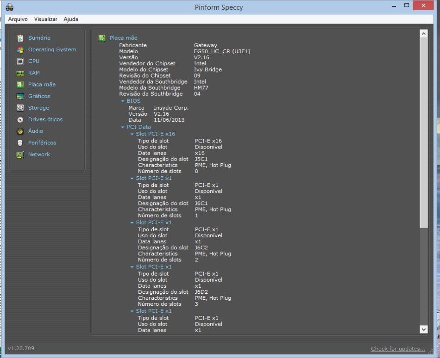440x358 pixels.
Task: Open the Drives óticos section
Action: (x=45, y=119)
